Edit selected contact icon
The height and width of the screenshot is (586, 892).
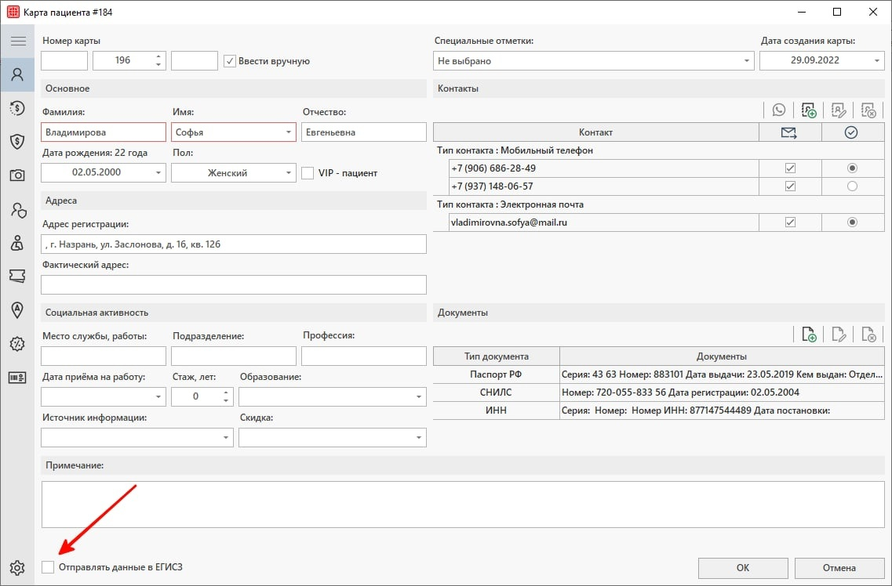click(x=839, y=110)
